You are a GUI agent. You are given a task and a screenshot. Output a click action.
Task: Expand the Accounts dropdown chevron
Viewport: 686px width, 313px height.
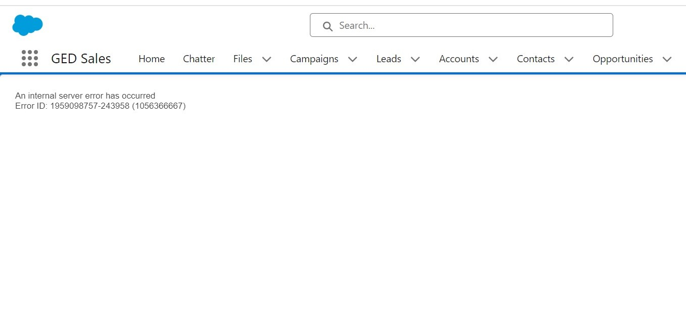[x=493, y=59]
